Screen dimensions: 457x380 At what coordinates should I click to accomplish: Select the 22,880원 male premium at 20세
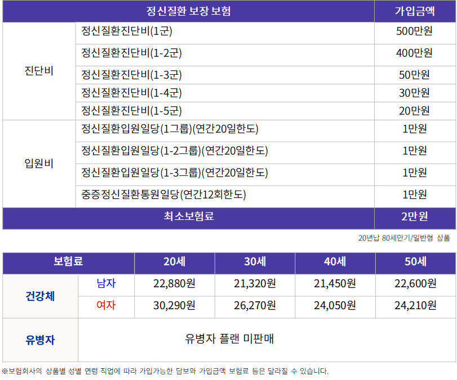[175, 283]
